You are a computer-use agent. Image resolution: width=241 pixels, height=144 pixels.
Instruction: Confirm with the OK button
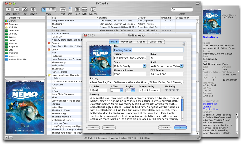(180, 128)
